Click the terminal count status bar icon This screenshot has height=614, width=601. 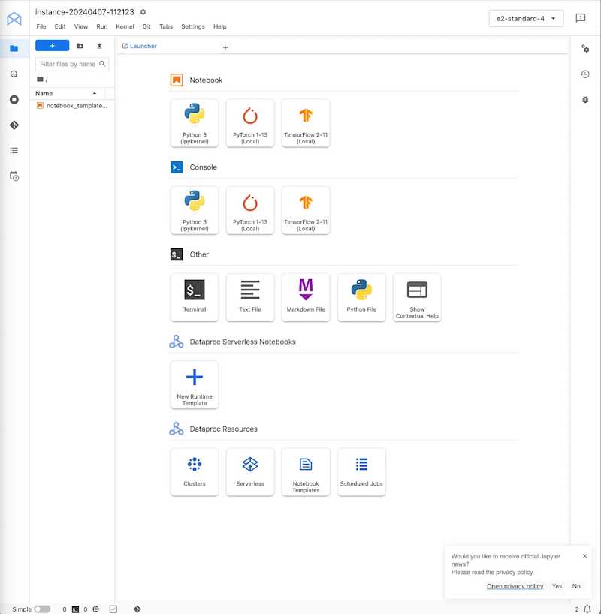tap(75, 609)
